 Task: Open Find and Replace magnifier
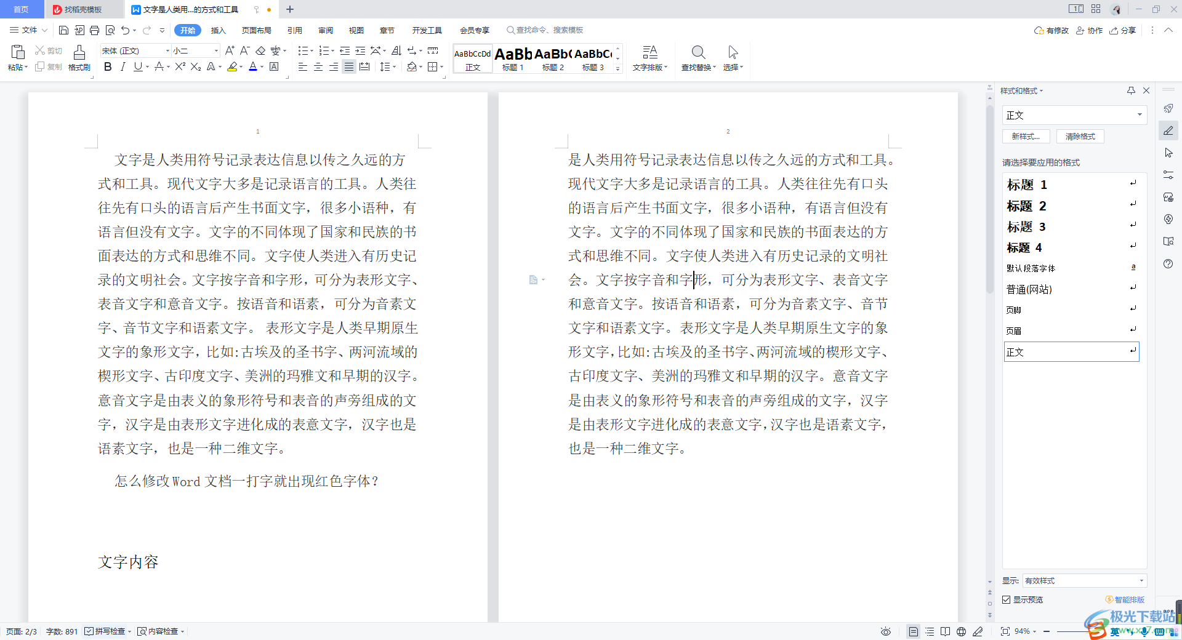[x=698, y=52]
